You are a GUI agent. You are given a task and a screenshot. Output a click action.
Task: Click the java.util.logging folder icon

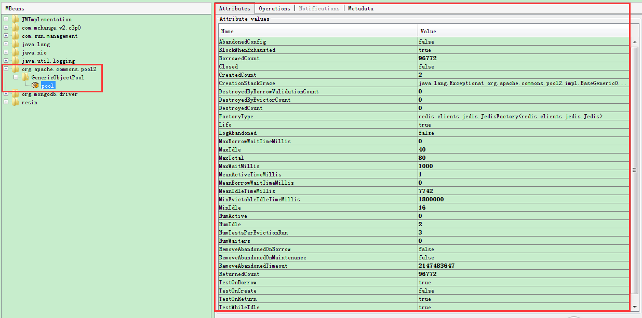coord(16,61)
